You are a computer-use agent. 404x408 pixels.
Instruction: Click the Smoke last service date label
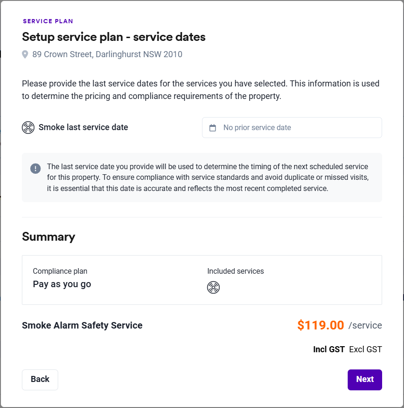pos(83,127)
